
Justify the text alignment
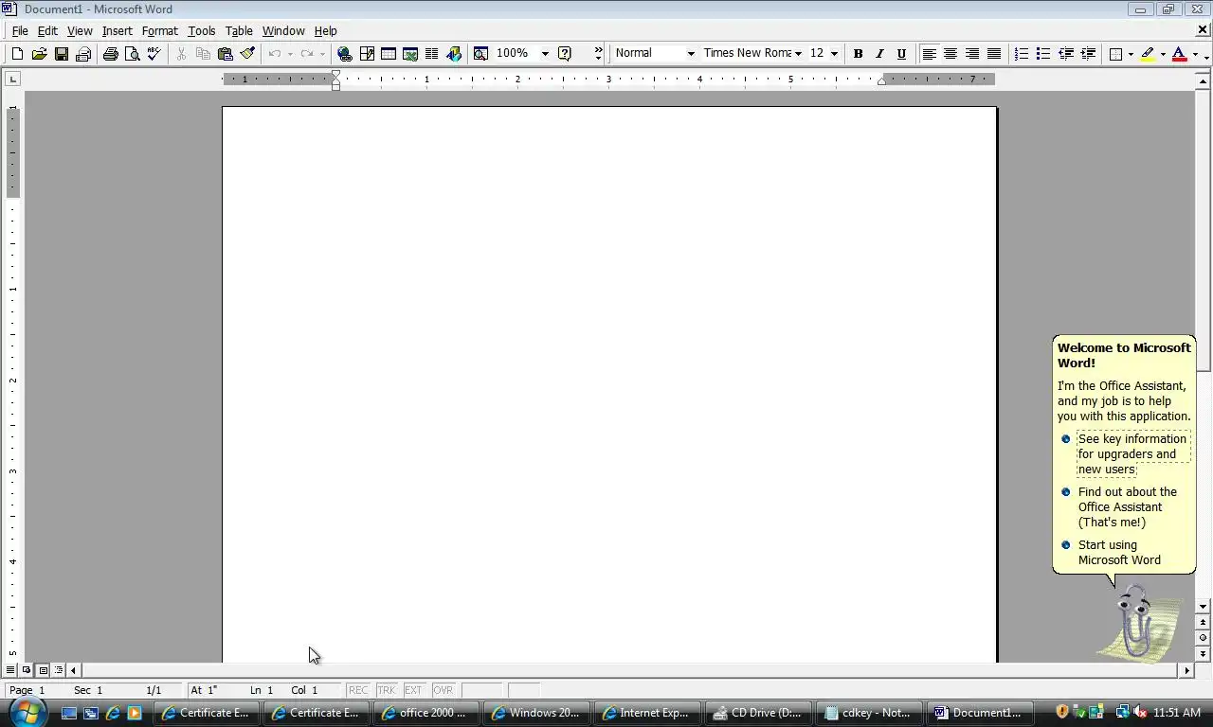pos(994,54)
